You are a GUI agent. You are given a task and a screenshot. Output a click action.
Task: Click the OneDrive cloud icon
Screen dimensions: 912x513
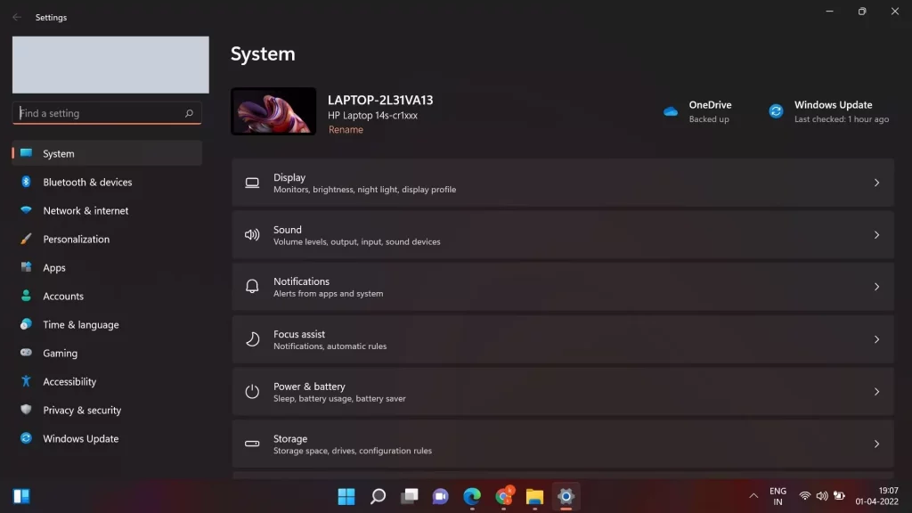(671, 111)
